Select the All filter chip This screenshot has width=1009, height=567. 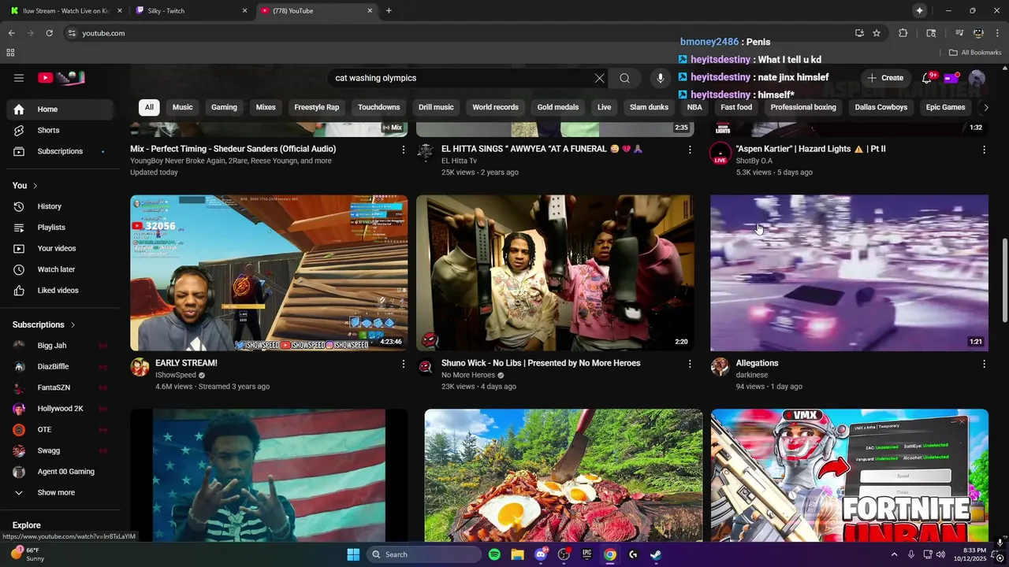click(x=149, y=107)
